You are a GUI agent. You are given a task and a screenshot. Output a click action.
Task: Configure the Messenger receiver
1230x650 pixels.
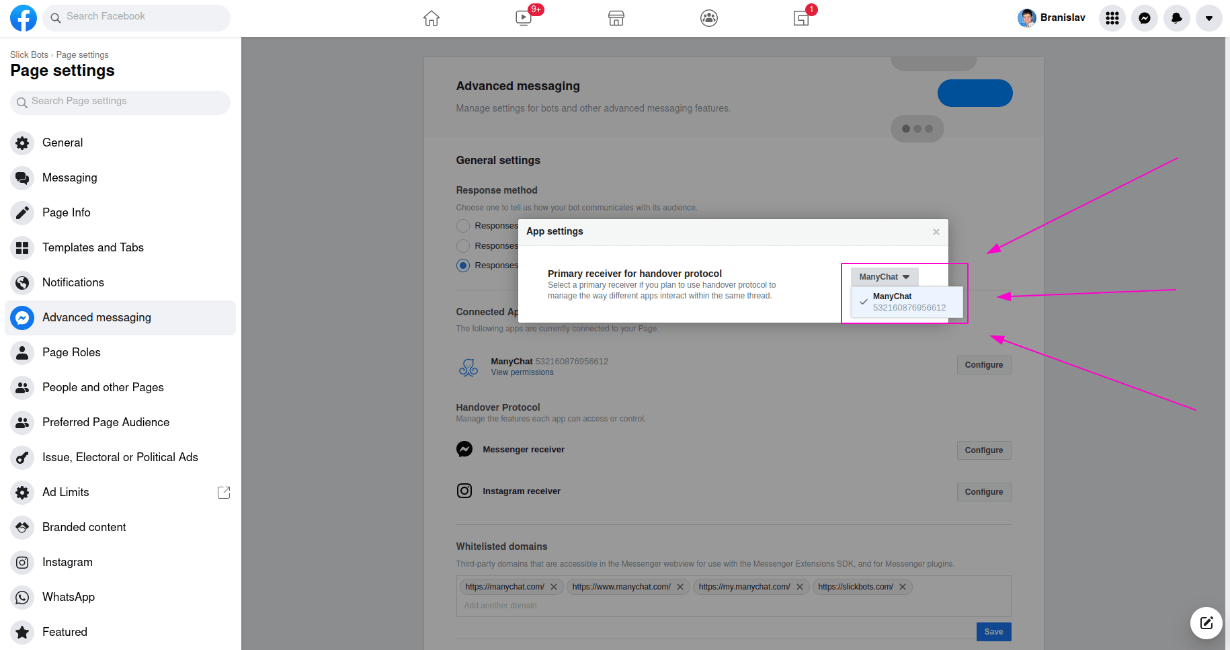click(x=984, y=450)
